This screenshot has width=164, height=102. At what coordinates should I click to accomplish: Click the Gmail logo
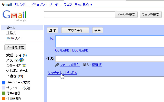click(x=14, y=16)
